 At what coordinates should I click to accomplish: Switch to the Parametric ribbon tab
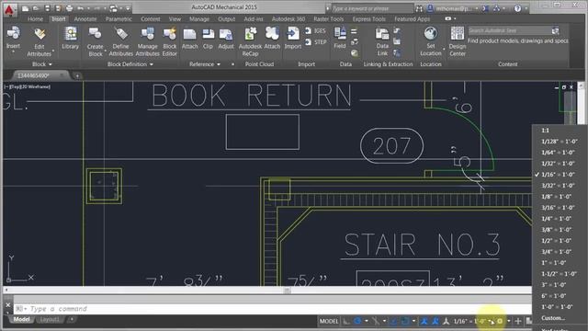[119, 18]
